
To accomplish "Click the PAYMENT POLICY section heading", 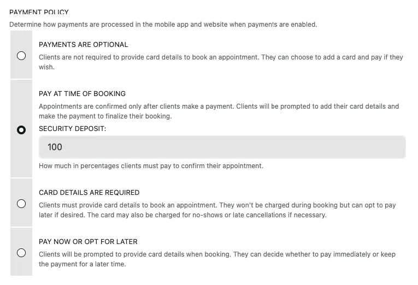I will [39, 12].
